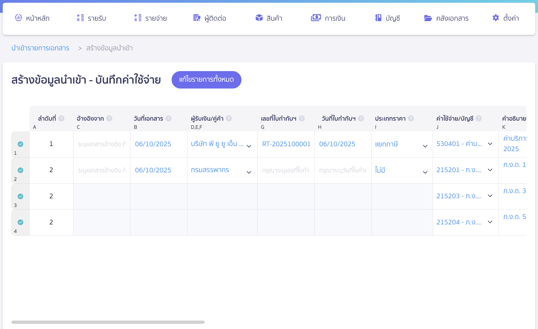
Task: Toggle the check mark on row 4
Action: pos(20,222)
